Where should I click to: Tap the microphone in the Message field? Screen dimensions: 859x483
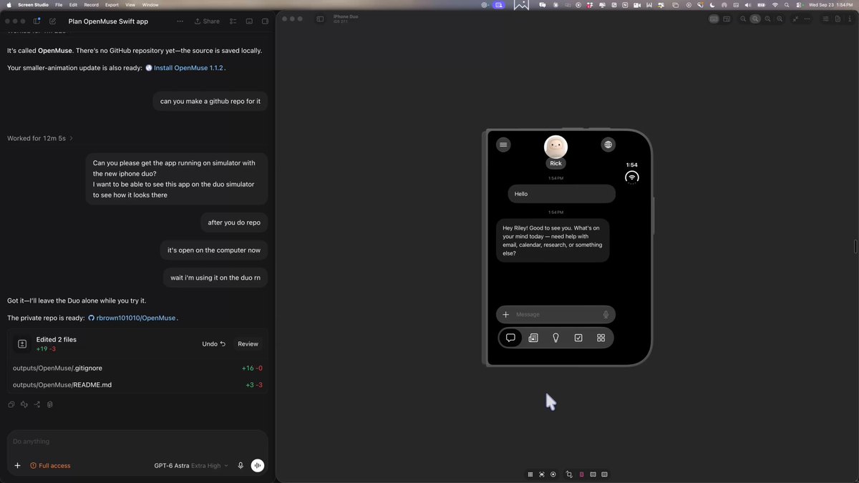point(606,315)
